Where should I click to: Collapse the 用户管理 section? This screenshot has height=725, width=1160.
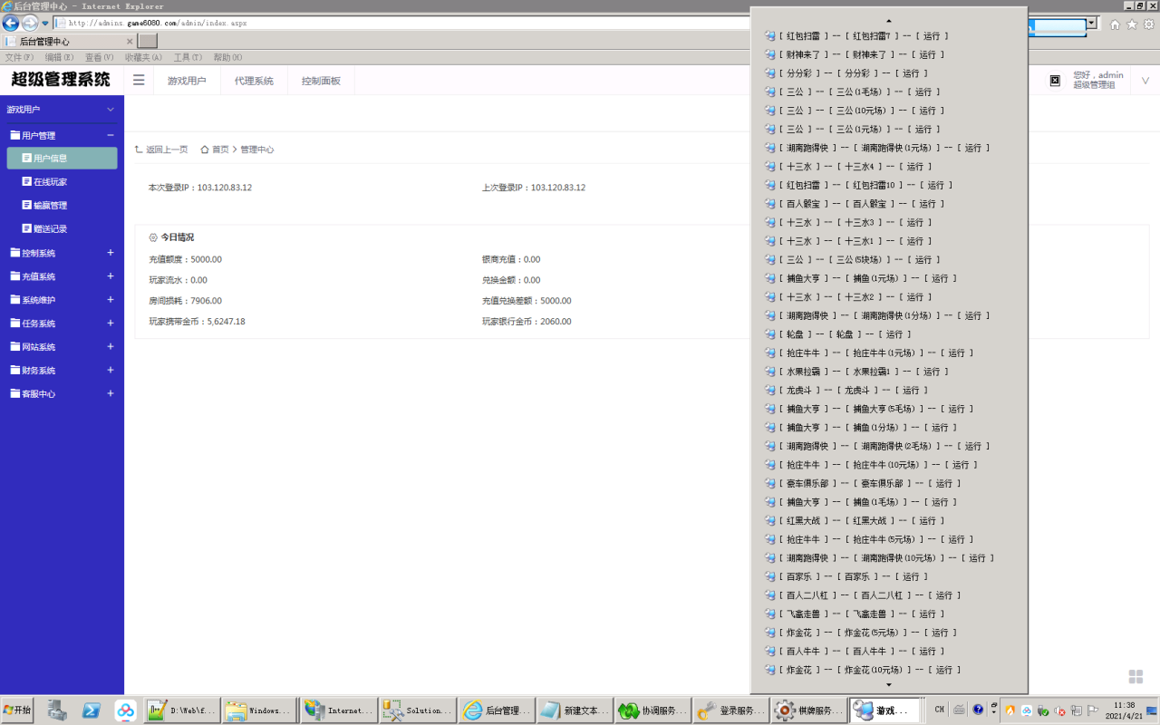(x=111, y=135)
